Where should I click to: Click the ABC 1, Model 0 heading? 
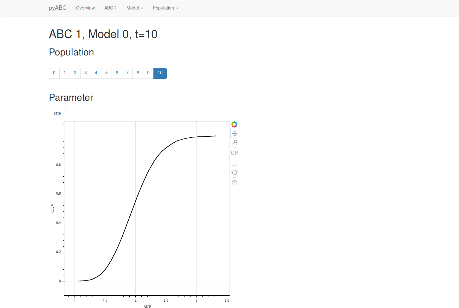click(x=103, y=34)
